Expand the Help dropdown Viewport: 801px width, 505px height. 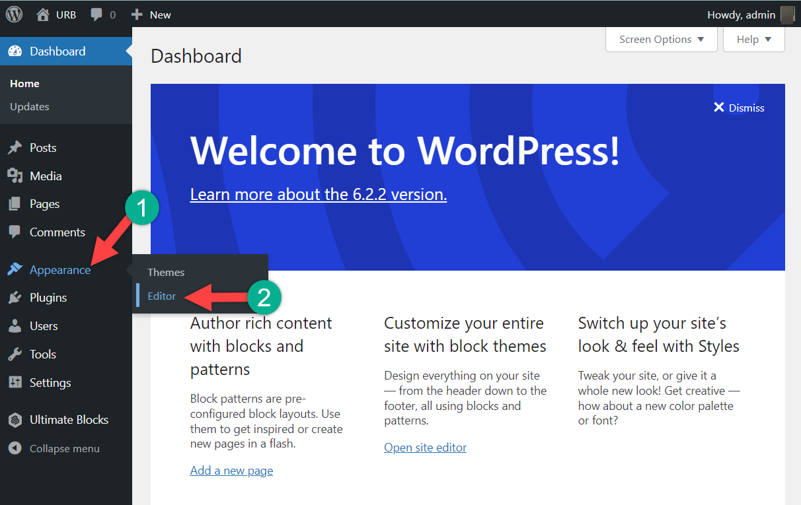point(754,40)
